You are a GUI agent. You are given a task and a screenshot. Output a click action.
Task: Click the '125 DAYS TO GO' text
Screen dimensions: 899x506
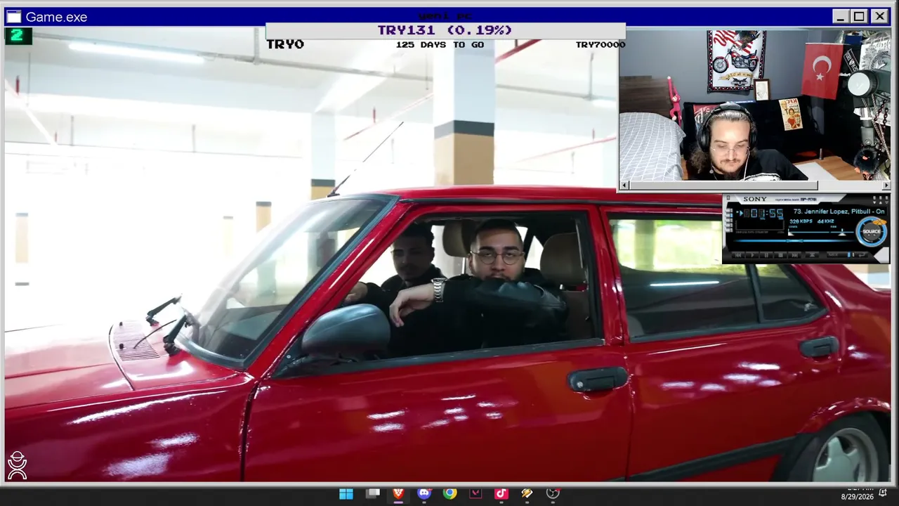pyautogui.click(x=440, y=44)
